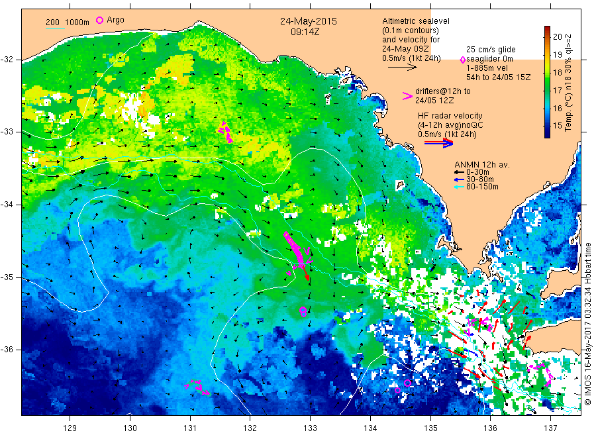Click the red and blue HF radar arrow
The height and width of the screenshot is (437, 596).
tap(438, 143)
